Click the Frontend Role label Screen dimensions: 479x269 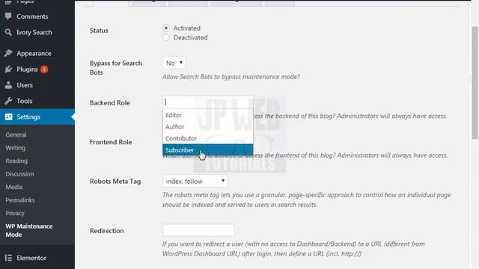pos(111,142)
